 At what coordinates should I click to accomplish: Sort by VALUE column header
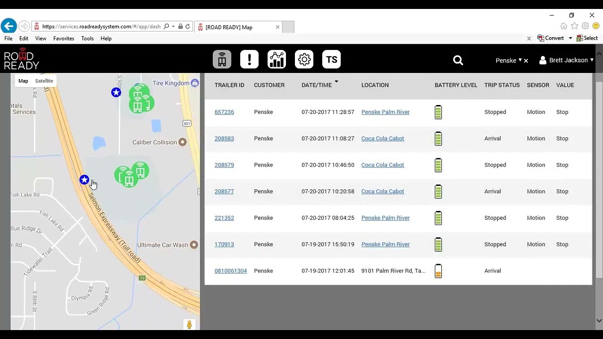pos(565,85)
